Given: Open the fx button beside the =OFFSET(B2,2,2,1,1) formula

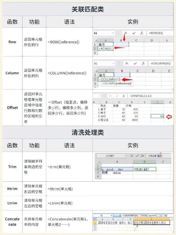Looking at the screenshot, I should (x=124, y=96).
